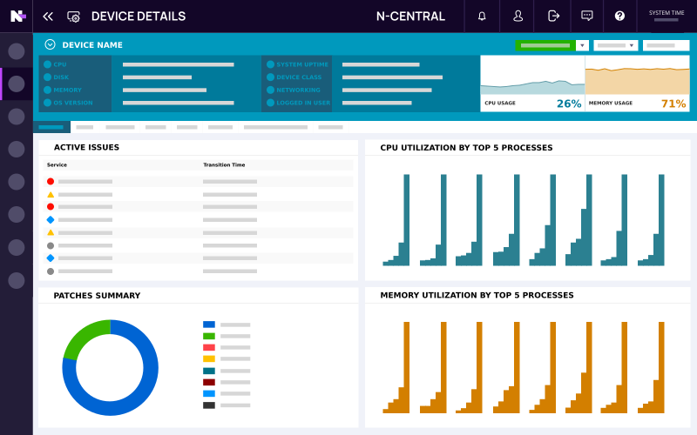Select the highlighted second sidebar item

click(x=17, y=84)
